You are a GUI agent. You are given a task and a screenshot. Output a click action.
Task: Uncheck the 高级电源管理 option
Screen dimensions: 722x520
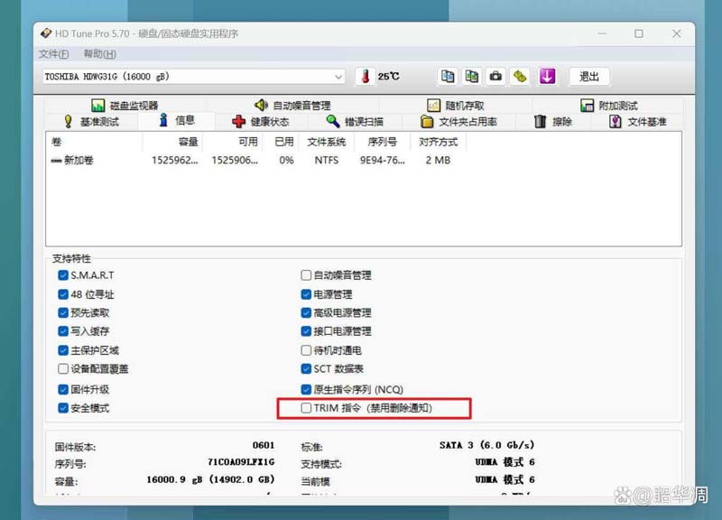click(307, 313)
